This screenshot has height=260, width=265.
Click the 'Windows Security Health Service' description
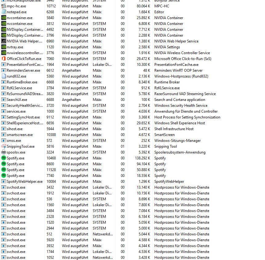pyautogui.click(x=181, y=106)
